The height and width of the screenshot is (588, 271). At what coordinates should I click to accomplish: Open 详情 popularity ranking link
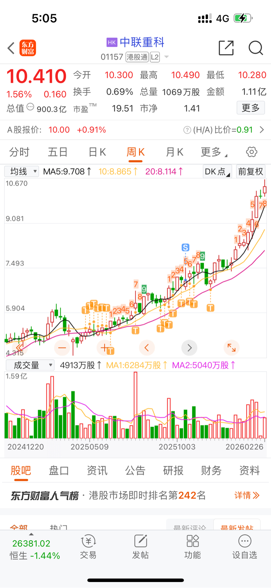pyautogui.click(x=247, y=495)
